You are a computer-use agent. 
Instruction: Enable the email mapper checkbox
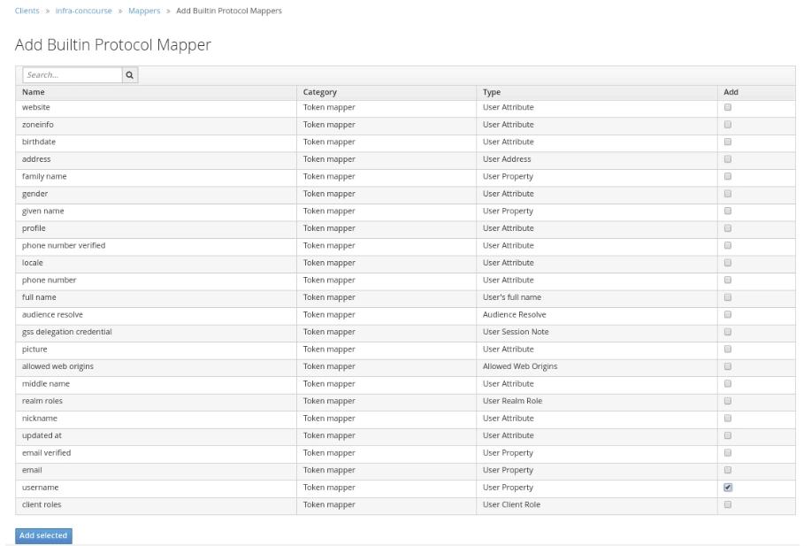click(x=728, y=470)
